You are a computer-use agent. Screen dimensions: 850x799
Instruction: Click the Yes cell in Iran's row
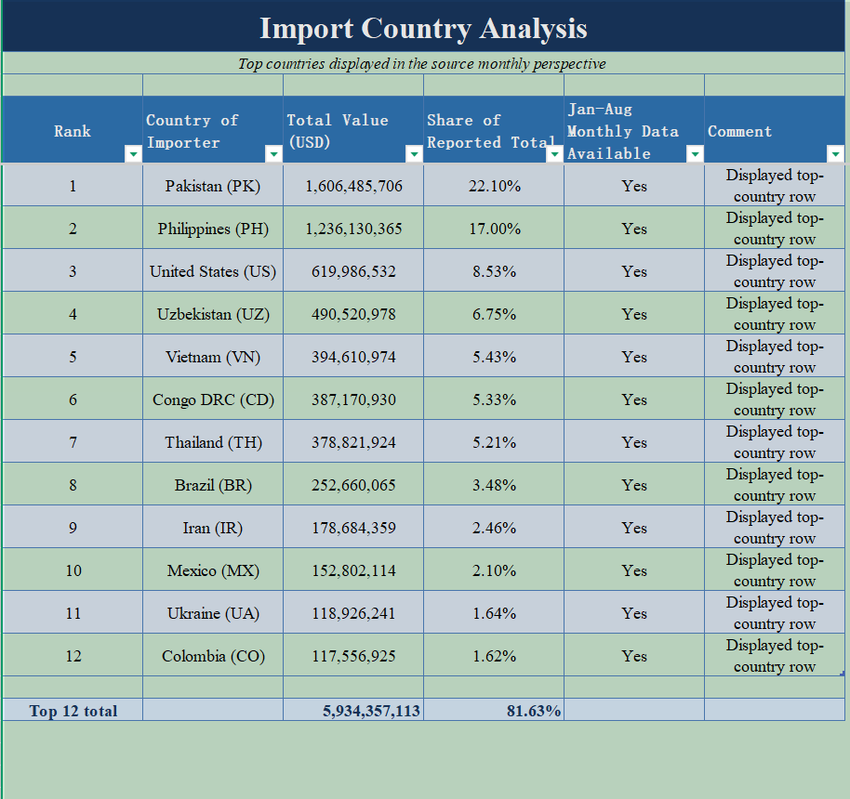point(634,528)
